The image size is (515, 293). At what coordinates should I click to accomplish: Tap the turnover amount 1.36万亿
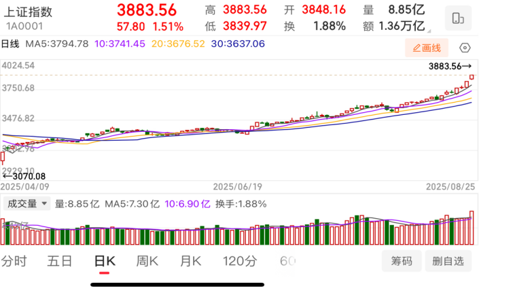point(402,26)
